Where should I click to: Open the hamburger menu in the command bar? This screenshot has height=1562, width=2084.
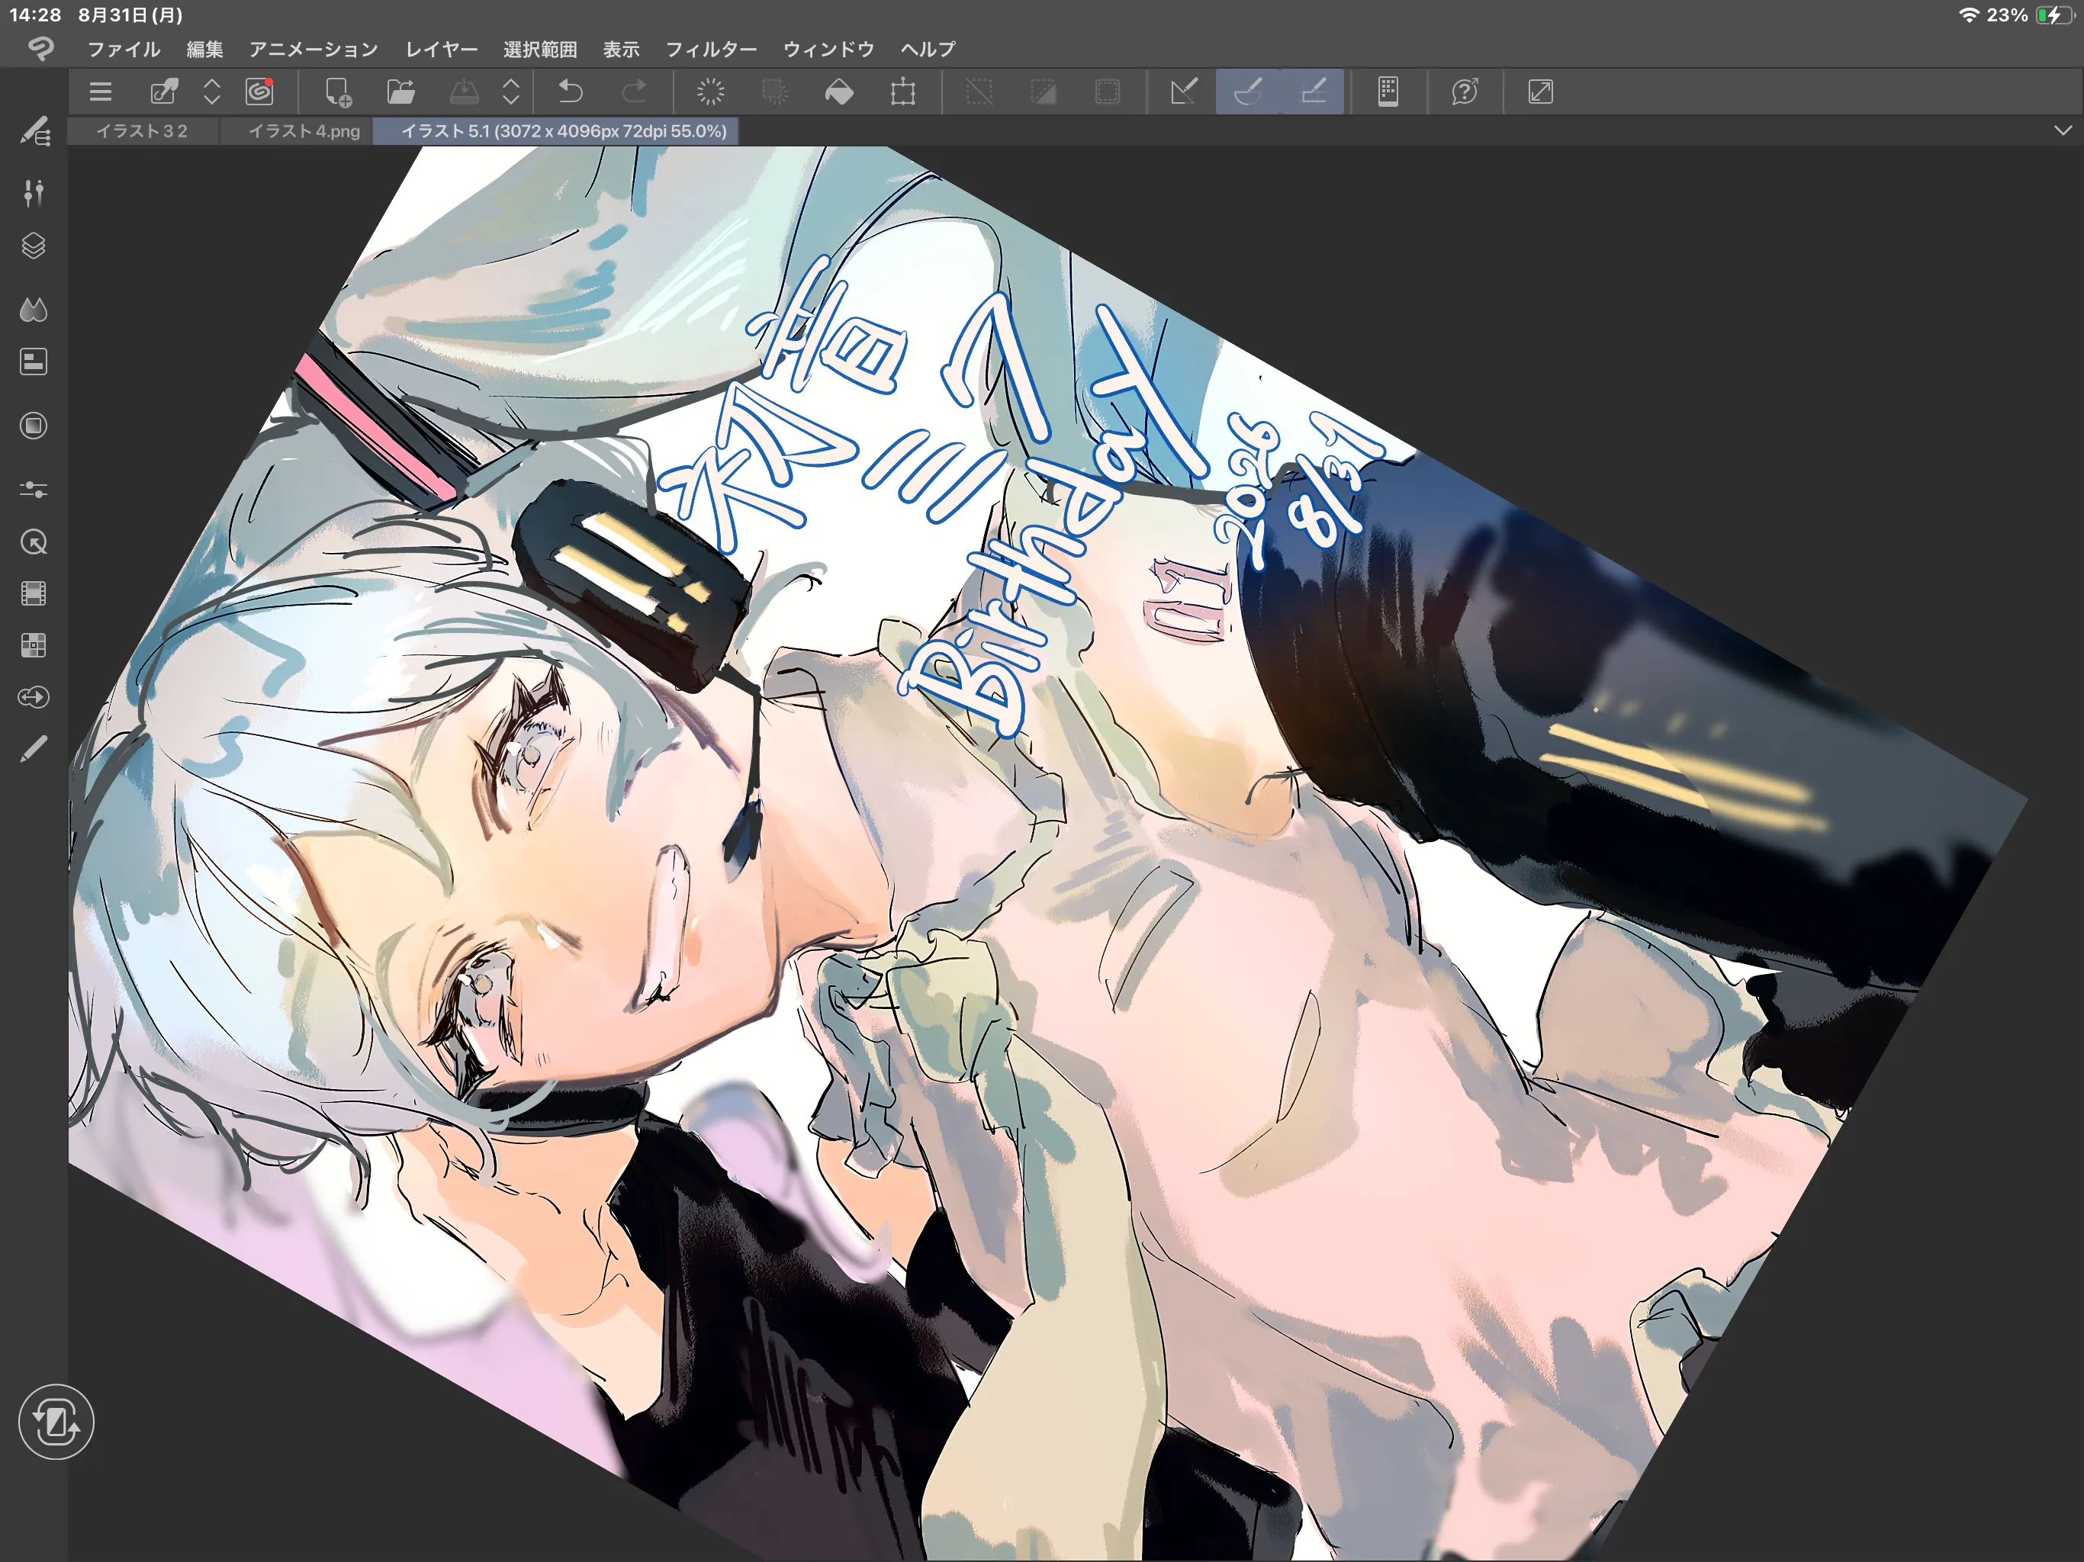pos(101,92)
